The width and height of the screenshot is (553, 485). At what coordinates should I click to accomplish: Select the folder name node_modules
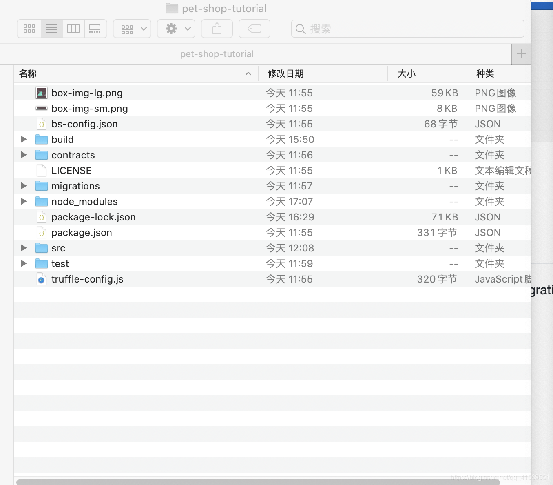tap(84, 202)
